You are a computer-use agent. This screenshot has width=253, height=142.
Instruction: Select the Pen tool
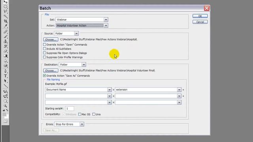click(x=6, y=71)
